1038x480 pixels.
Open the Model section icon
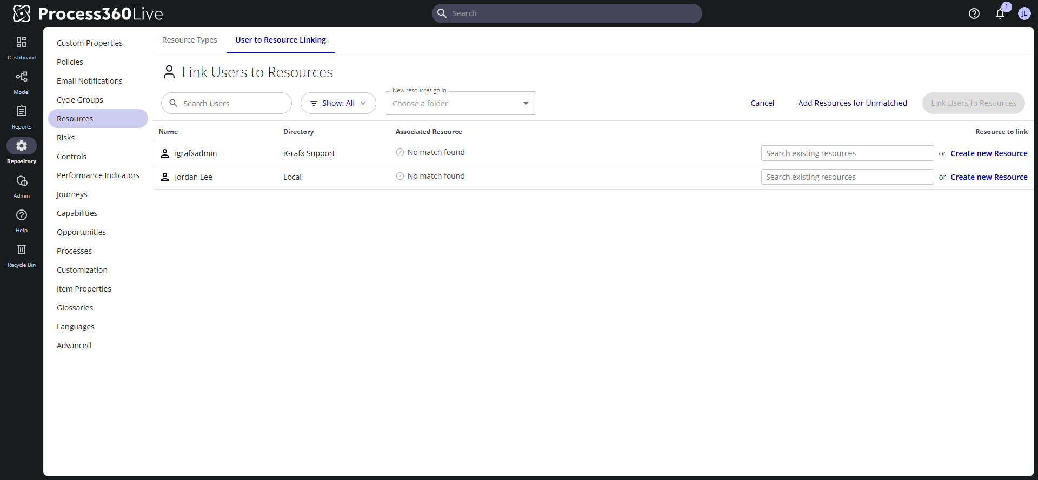(x=22, y=77)
